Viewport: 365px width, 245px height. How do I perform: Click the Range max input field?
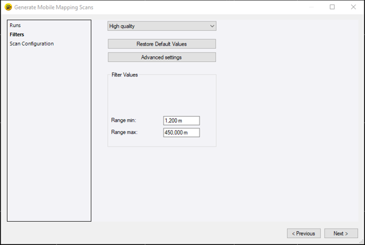click(181, 133)
